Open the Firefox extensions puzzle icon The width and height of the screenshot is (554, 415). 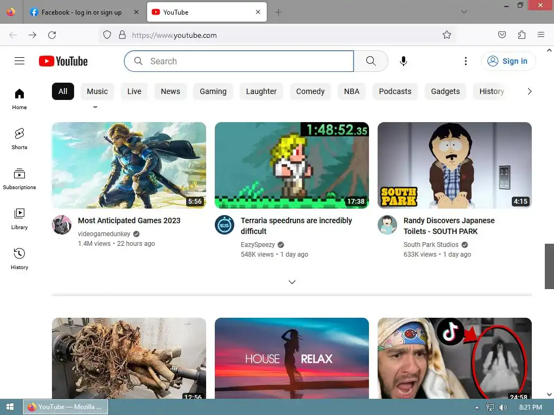pyautogui.click(x=522, y=35)
